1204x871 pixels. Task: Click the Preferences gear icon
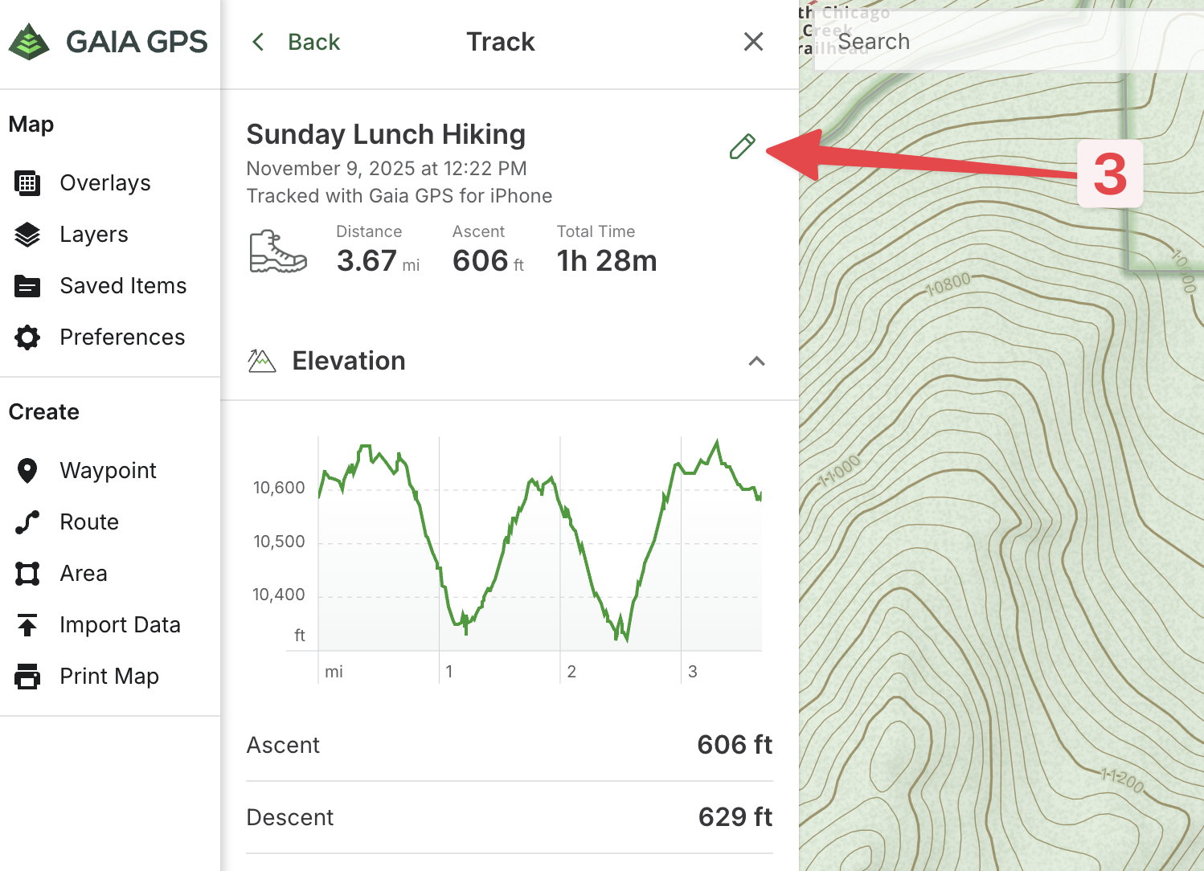(27, 337)
